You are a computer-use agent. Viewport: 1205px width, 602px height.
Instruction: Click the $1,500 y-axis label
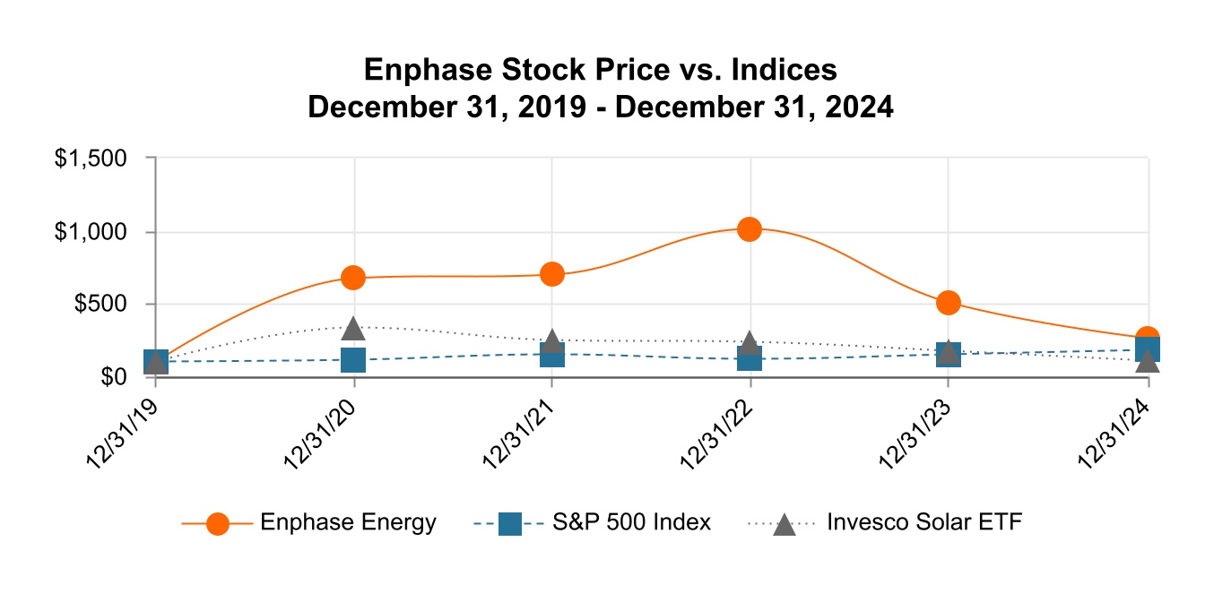coord(92,159)
